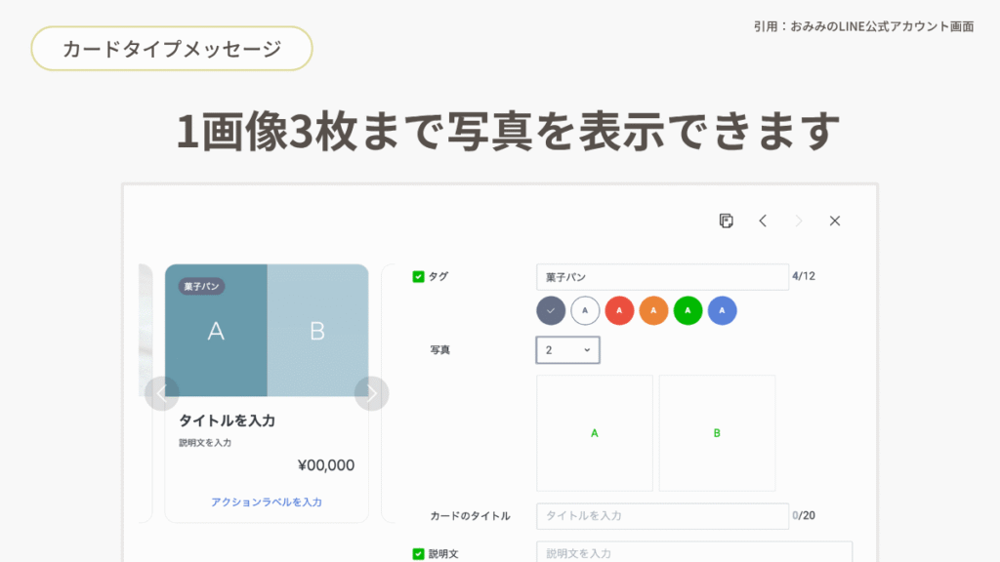Toggle the 説明文 checkbox

click(x=418, y=554)
